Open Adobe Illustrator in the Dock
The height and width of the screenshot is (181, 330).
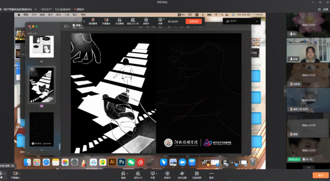(x=112, y=162)
